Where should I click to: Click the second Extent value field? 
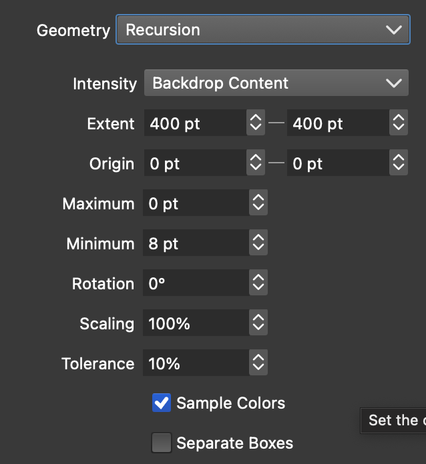[x=337, y=123]
